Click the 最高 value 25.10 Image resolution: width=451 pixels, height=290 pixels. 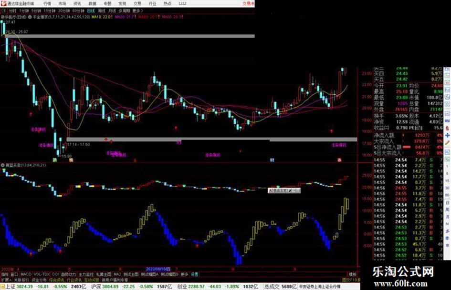pyautogui.click(x=402, y=91)
